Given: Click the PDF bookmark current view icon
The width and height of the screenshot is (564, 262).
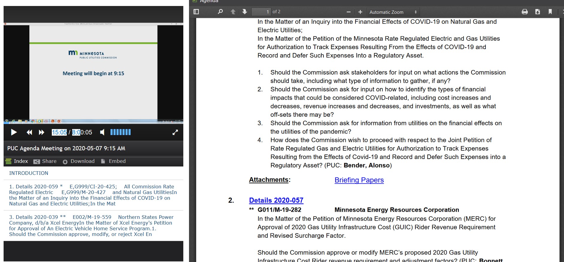Looking at the screenshot, I should [x=550, y=12].
